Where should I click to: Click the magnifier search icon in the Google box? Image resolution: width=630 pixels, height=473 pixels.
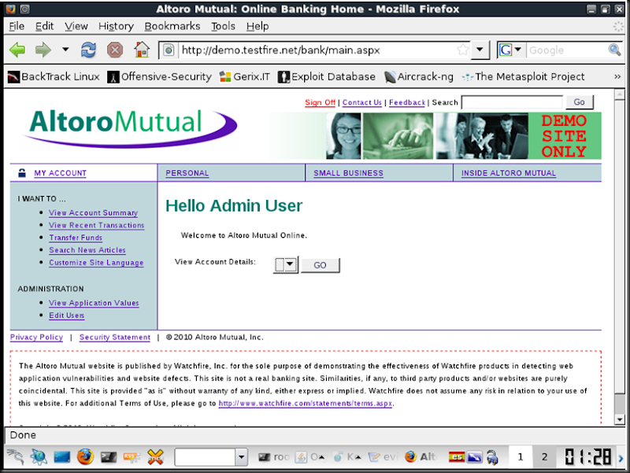coord(614,50)
